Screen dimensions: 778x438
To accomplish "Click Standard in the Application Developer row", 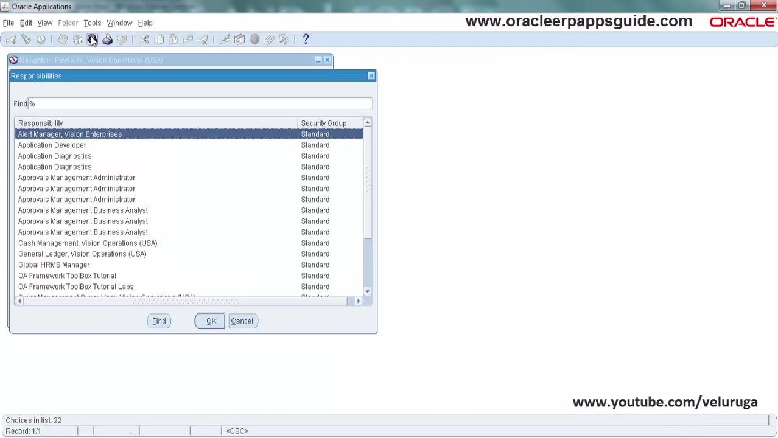I will pyautogui.click(x=315, y=145).
